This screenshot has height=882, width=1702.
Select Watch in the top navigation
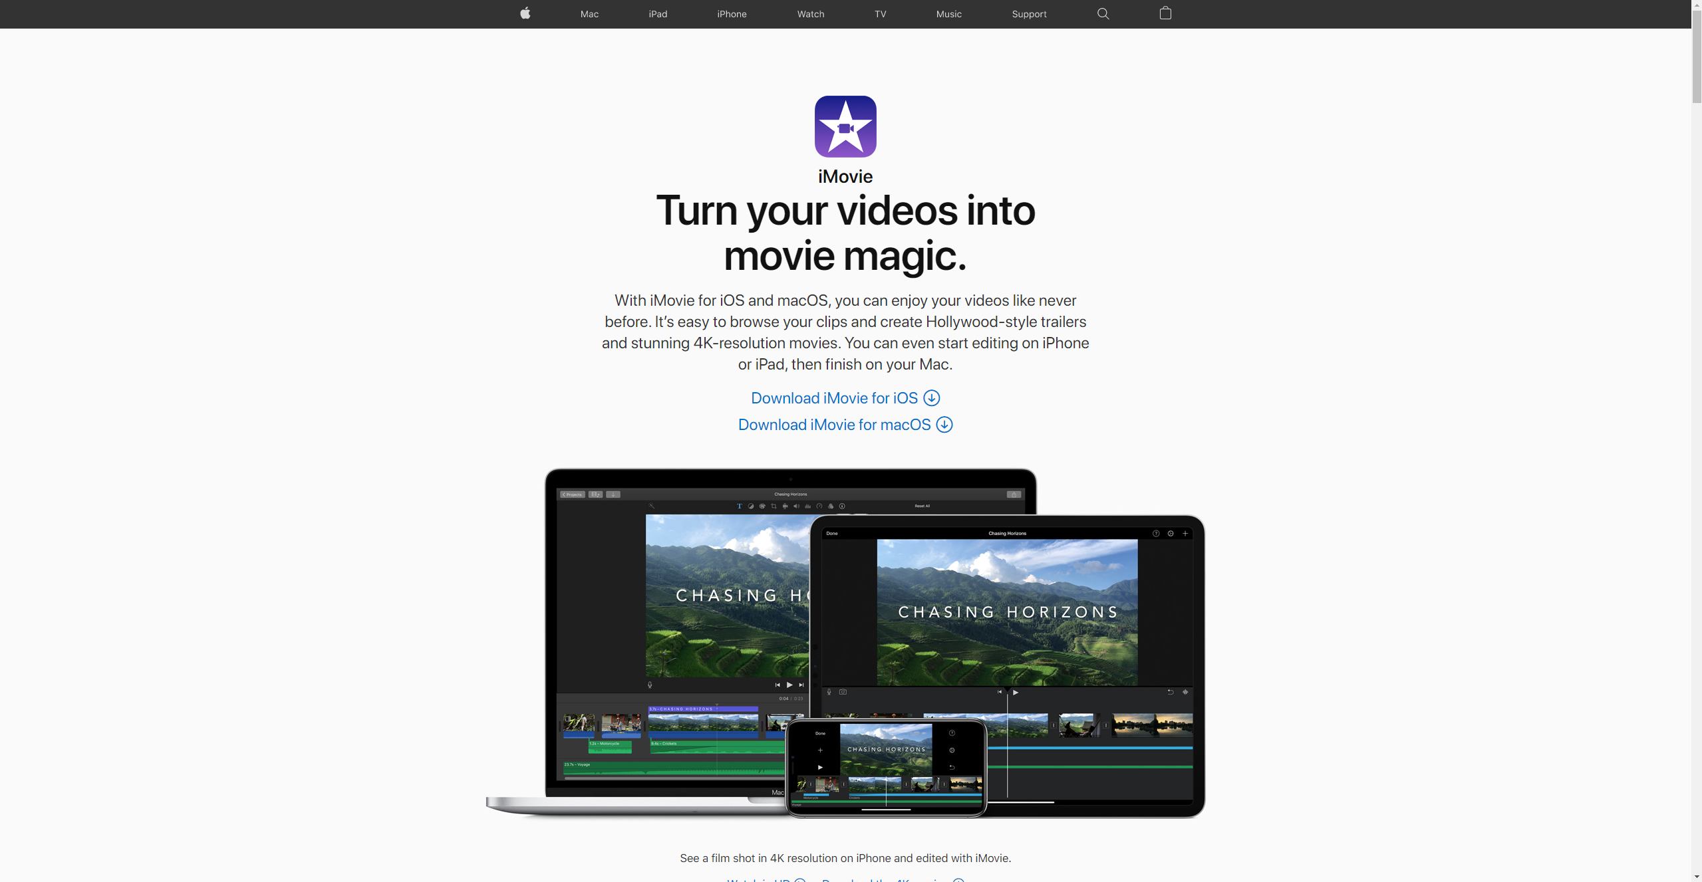point(810,14)
